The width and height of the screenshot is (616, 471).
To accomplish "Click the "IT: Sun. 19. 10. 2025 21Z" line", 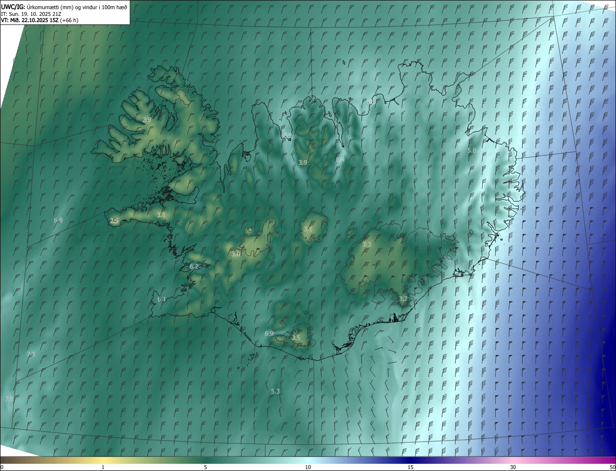I will 31,13.
